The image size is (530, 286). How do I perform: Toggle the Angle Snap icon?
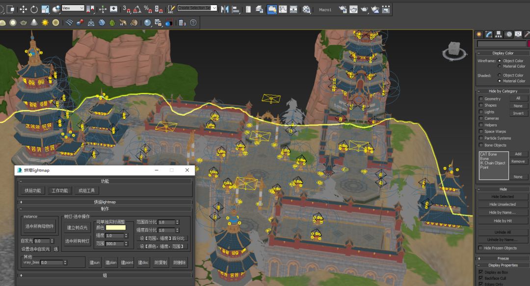[137, 9]
